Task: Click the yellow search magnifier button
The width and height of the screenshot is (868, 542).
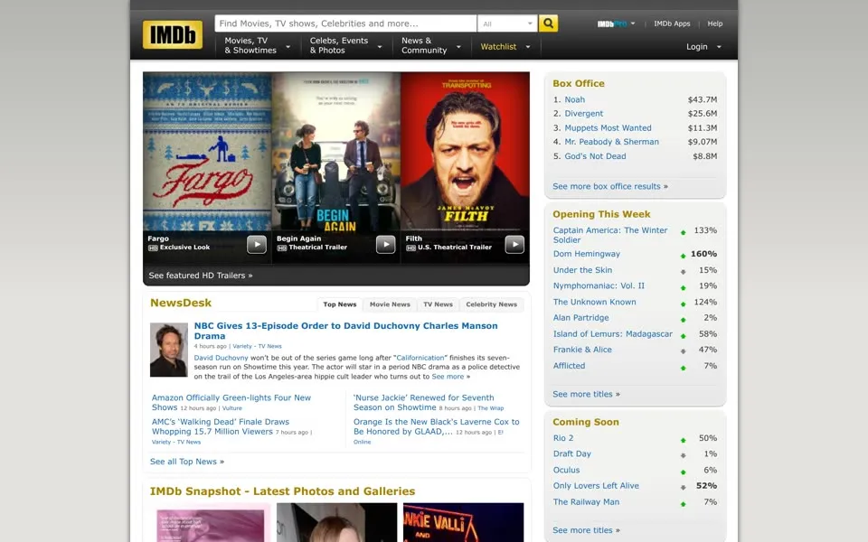Action: point(548,23)
